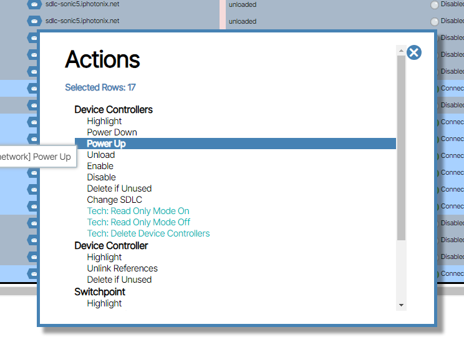
Task: Click Highlight under the Switchpoint section
Action: click(104, 303)
